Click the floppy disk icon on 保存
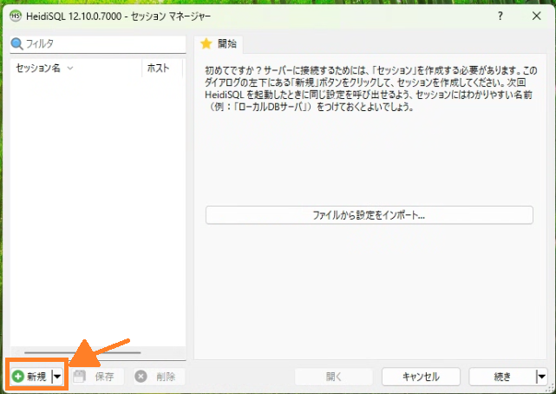This screenshot has width=556, height=394. click(x=80, y=377)
